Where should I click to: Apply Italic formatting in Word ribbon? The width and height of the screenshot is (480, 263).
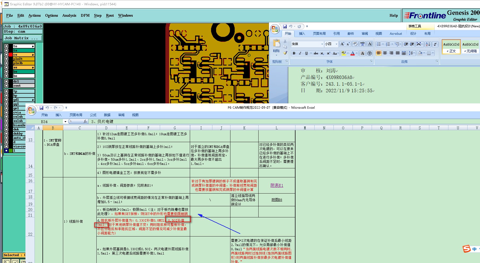point(300,53)
